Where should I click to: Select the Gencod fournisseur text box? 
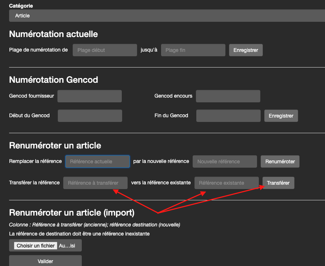pos(89,96)
